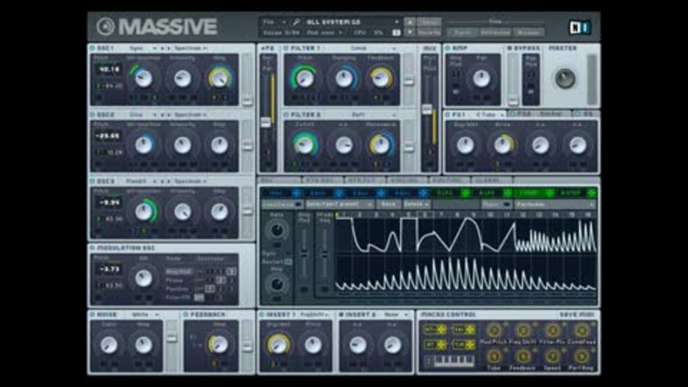Click the 8STEP green assign cross
Image resolution: width=688 pixels, height=387 pixels.
click(x=591, y=193)
